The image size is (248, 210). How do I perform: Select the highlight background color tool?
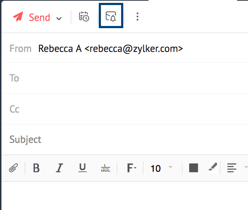click(213, 167)
